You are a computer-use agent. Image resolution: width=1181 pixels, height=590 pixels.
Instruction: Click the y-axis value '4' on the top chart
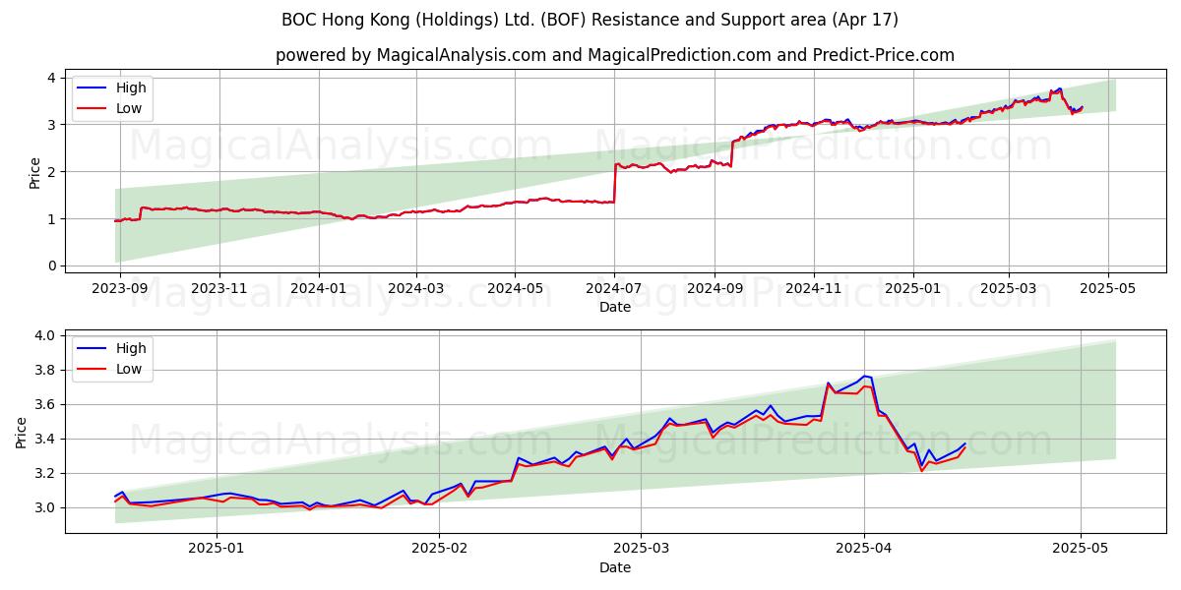point(53,78)
